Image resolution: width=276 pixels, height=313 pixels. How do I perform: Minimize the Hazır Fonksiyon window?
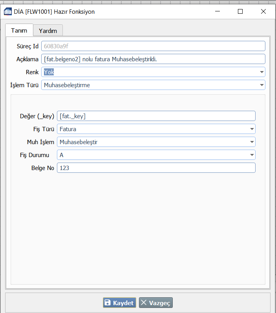point(217,11)
